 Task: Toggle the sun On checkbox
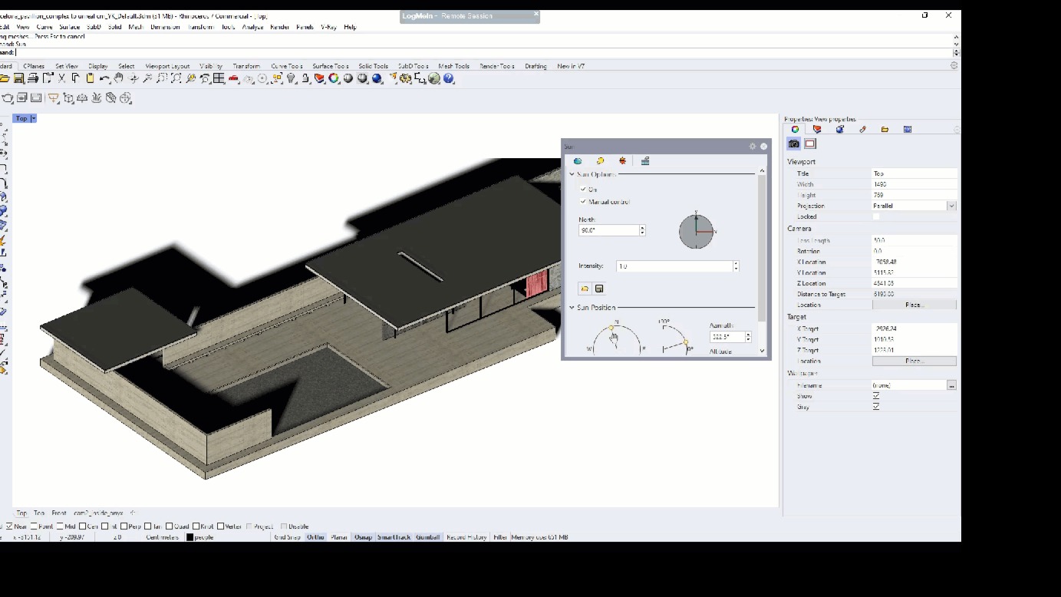tap(583, 190)
